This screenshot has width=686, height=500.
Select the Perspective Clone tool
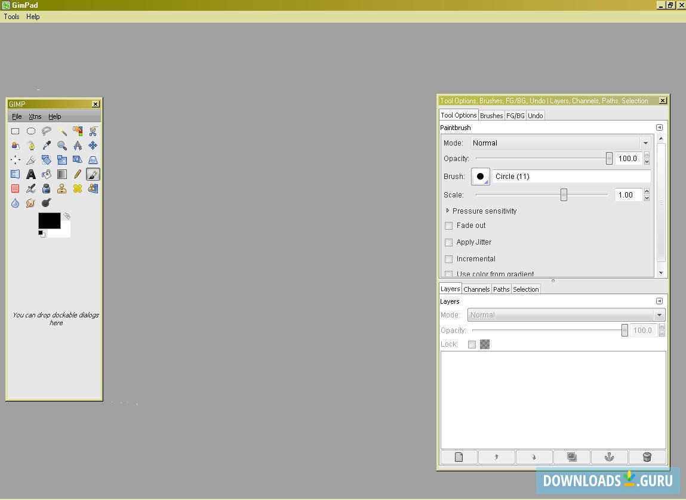pos(93,189)
